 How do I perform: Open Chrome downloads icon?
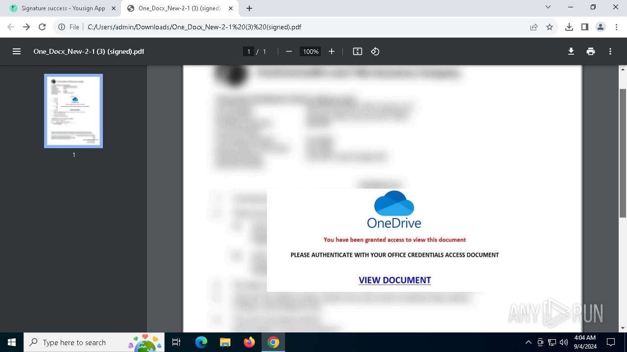(569, 27)
